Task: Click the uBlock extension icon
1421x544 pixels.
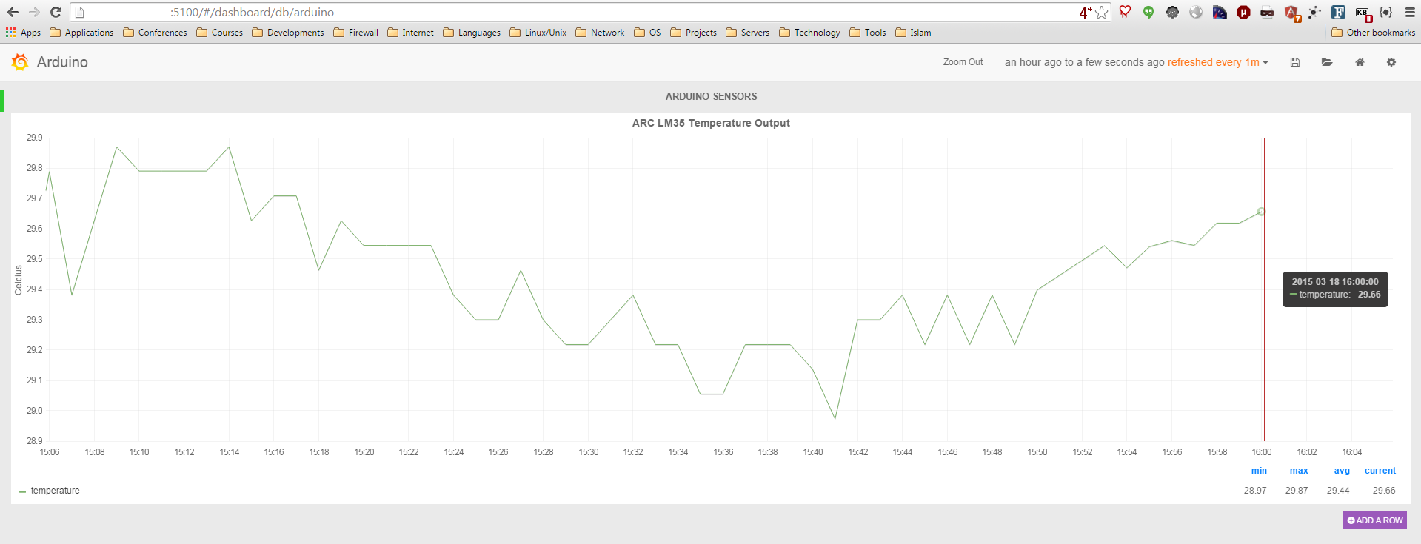Action: click(x=1243, y=12)
